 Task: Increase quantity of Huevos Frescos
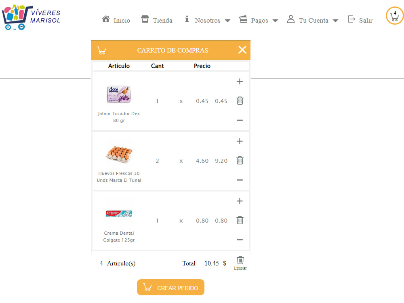click(x=240, y=141)
